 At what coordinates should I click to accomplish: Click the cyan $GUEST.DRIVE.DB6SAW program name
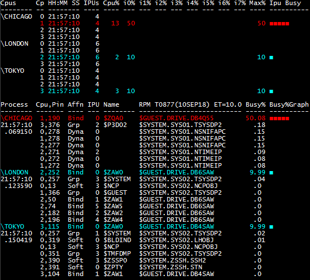pyautogui.click(x=176, y=172)
